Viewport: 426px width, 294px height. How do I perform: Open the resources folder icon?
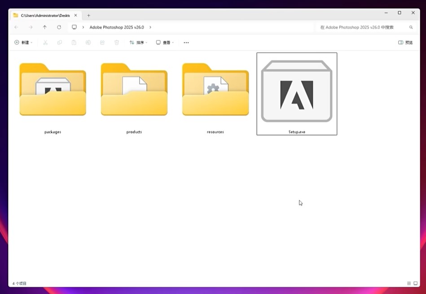(x=215, y=89)
